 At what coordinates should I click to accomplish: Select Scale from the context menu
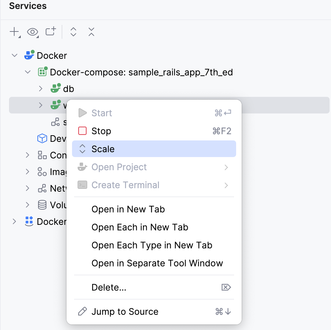tap(102, 149)
